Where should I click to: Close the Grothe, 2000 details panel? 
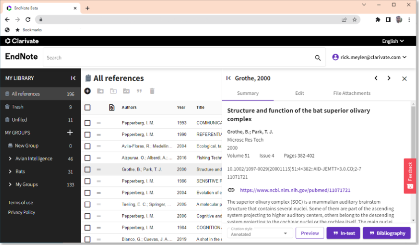point(405,79)
